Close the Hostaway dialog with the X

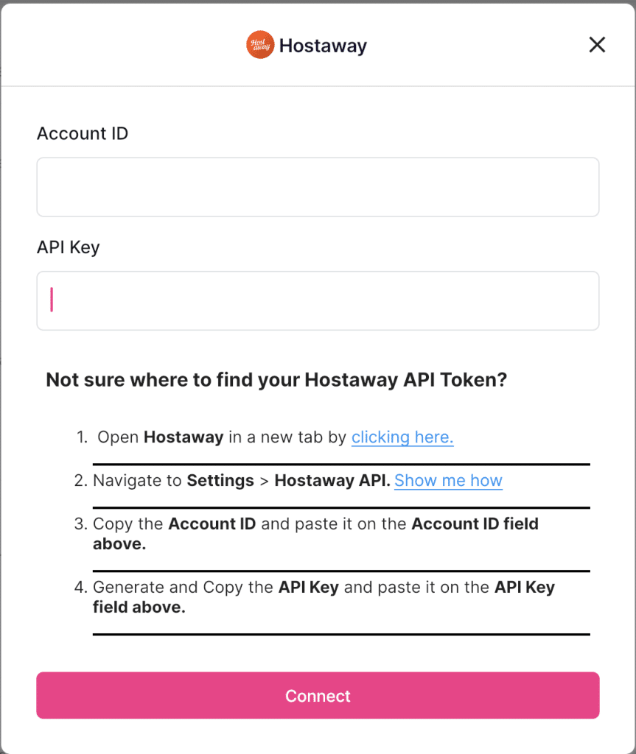pyautogui.click(x=597, y=45)
